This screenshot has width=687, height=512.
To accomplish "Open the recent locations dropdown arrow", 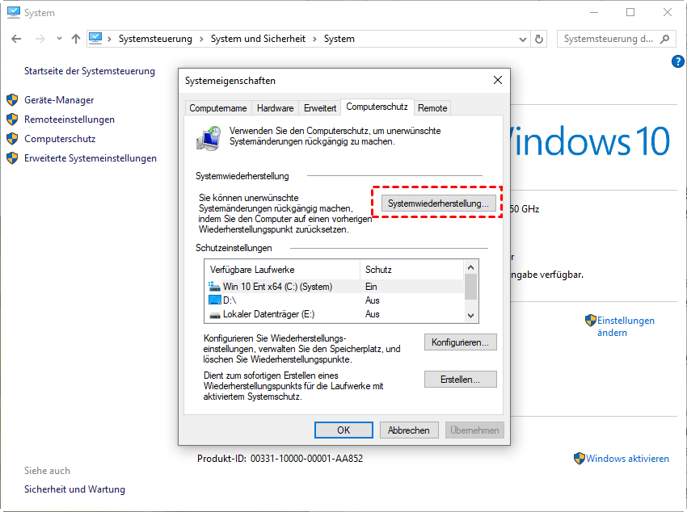I will (59, 39).
